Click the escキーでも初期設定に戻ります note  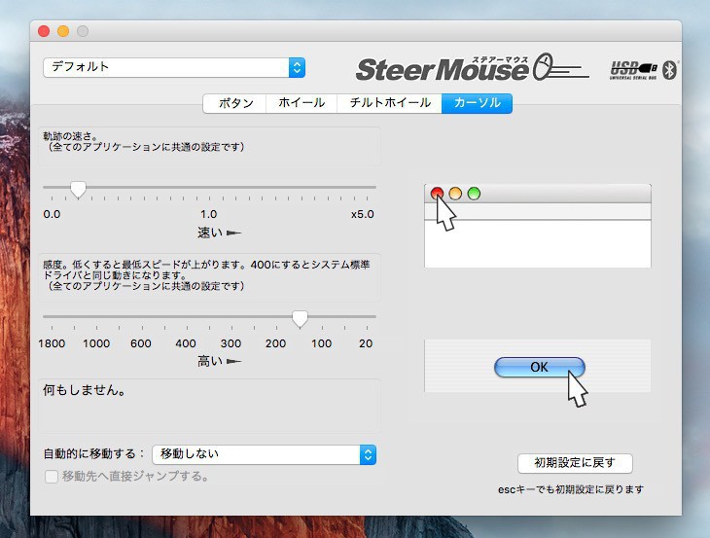coord(571,489)
